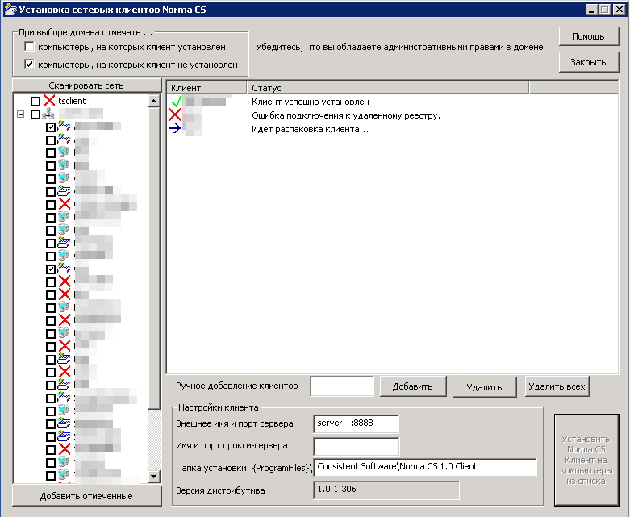Click the red X icon next to tsclient
Image resolution: width=630 pixels, height=517 pixels.
pos(49,101)
